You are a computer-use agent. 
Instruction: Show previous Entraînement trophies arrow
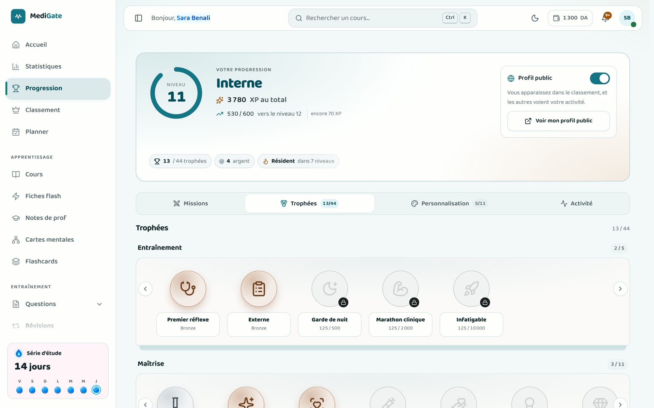click(x=145, y=289)
